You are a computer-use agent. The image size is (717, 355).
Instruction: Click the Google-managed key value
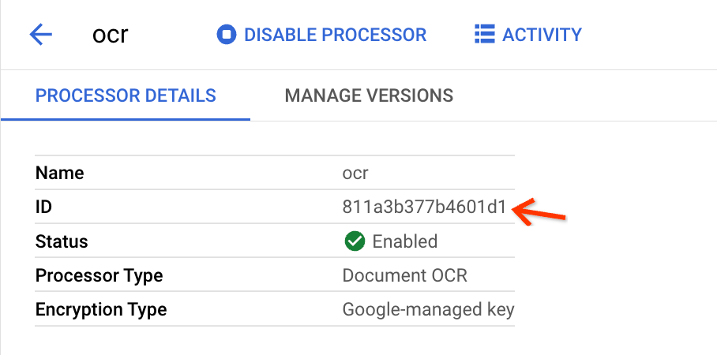428,310
